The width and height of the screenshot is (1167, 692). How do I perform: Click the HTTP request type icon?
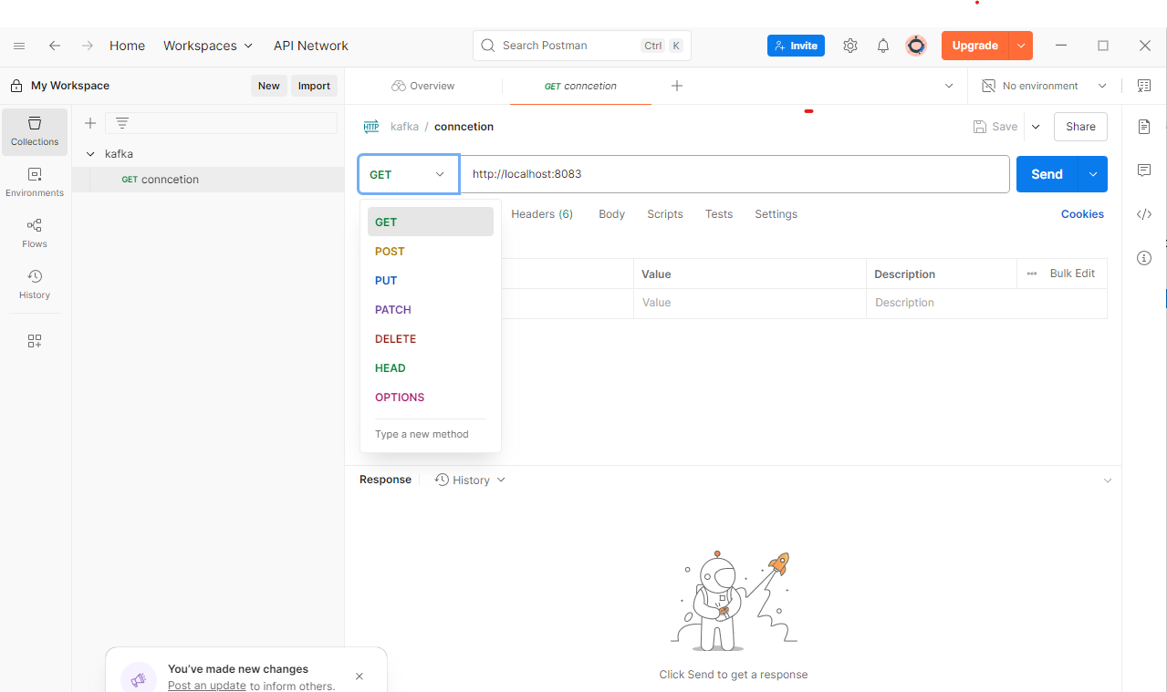click(371, 127)
